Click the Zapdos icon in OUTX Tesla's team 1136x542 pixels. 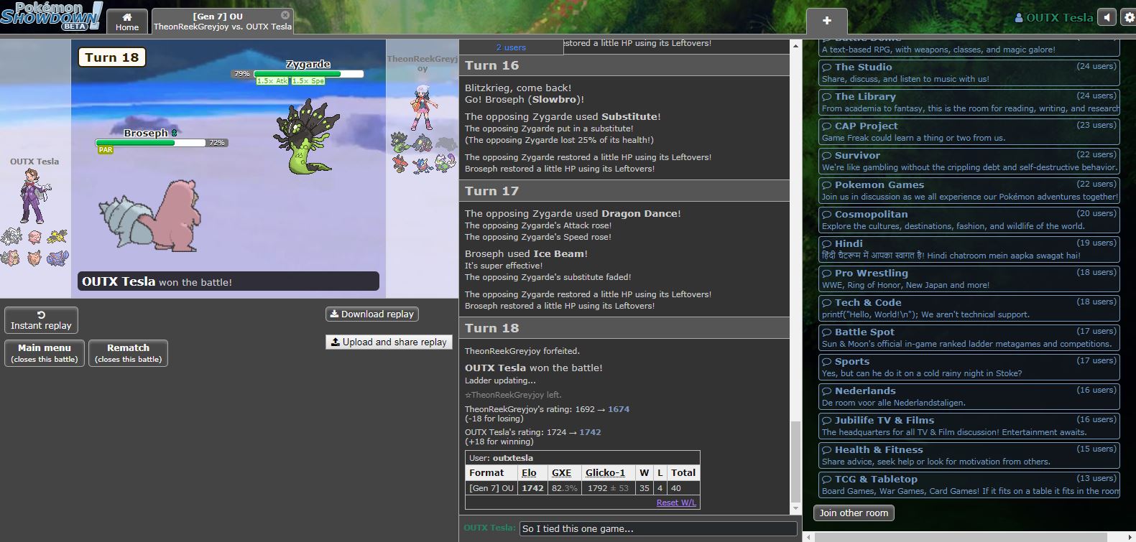[57, 236]
